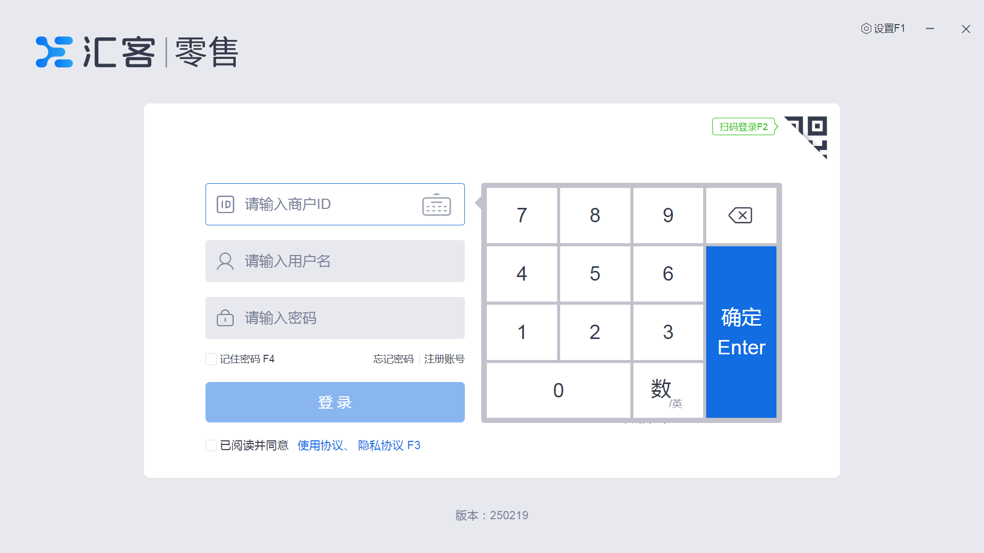984x553 pixels.
Task: Click the ID badge icon in merchant field
Action: (225, 204)
